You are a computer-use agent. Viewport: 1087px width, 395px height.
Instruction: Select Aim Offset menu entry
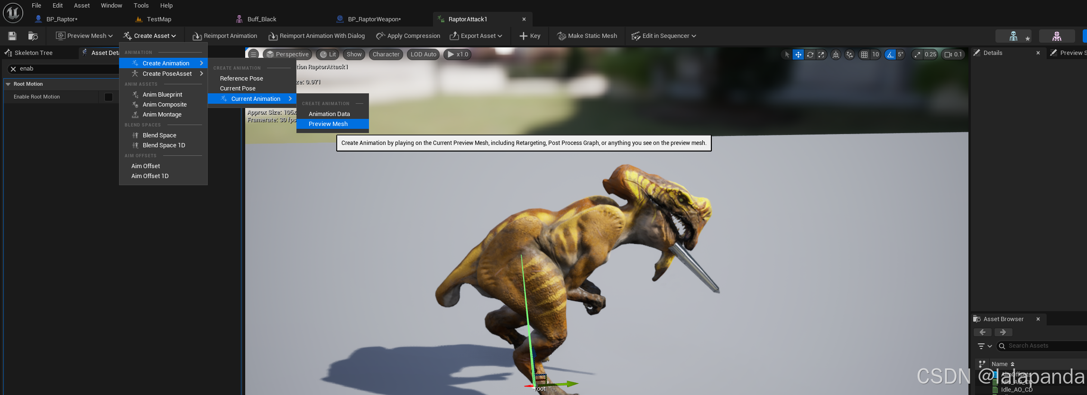(163, 166)
